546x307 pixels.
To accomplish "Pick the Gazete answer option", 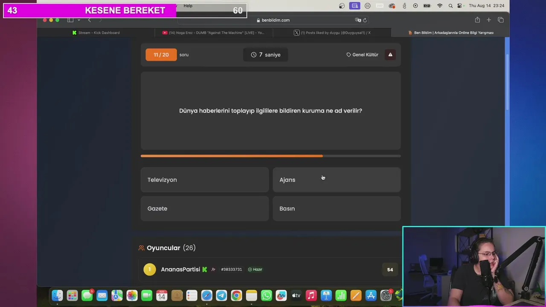I will [x=205, y=209].
